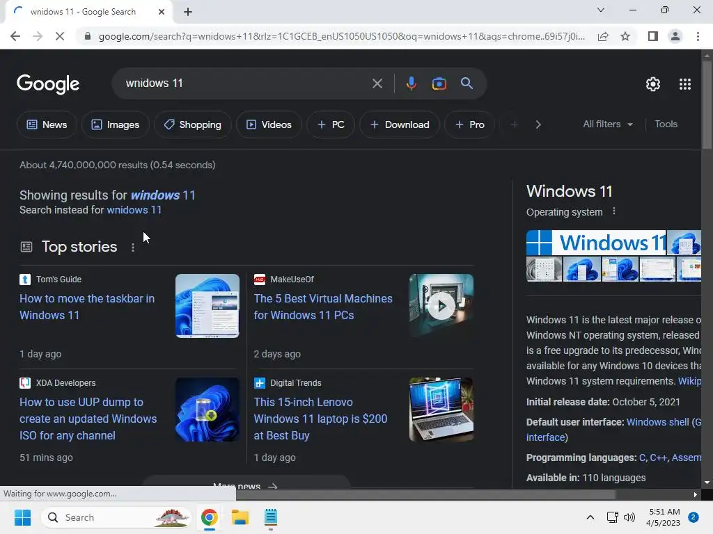Click the scroll right arrow
The height and width of the screenshot is (534, 713).
click(x=696, y=494)
